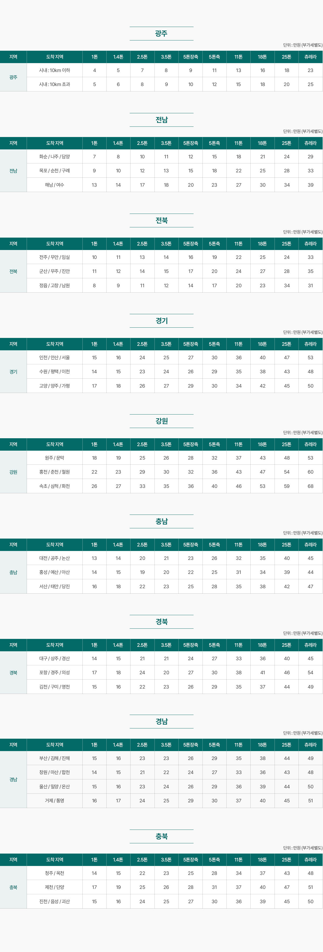
Task: Click the 1톤 column header in 충북 table
Action: click(x=94, y=859)
